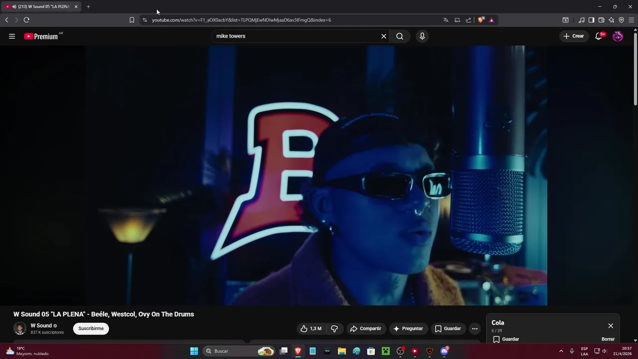Open the more actions three-dot menu
This screenshot has height=359, width=638.
coord(475,329)
